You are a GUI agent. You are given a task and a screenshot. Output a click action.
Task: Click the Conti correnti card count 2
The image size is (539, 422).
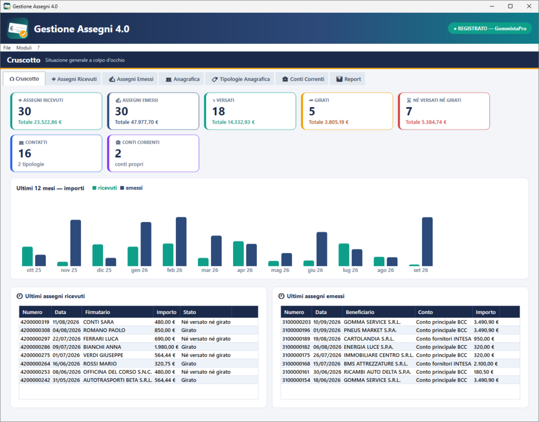[x=118, y=153]
